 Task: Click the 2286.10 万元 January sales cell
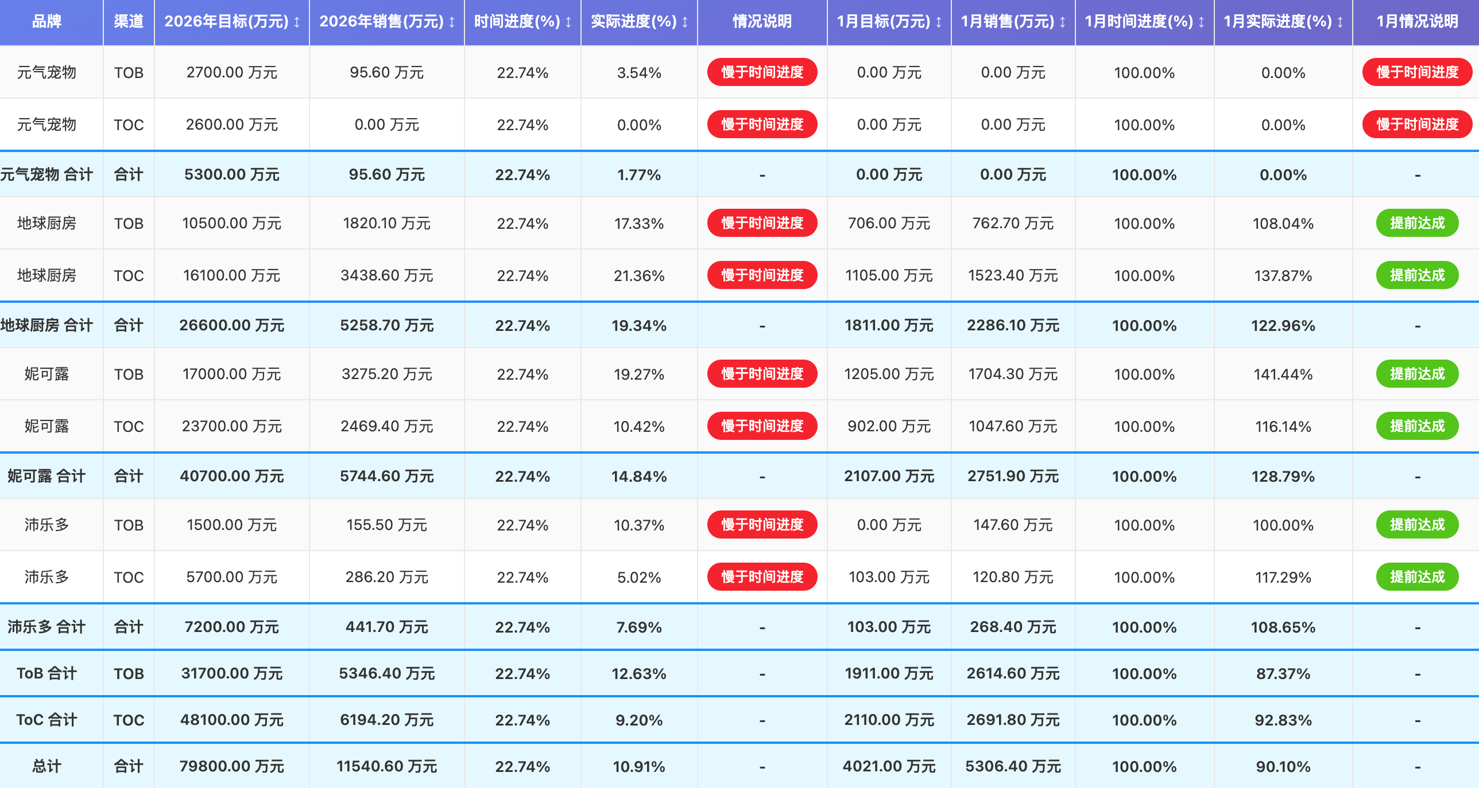[1013, 325]
